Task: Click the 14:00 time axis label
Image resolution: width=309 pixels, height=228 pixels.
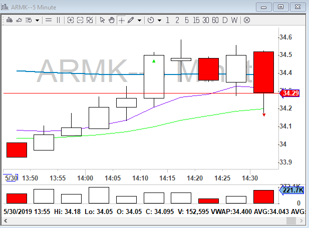Action: 85,178
